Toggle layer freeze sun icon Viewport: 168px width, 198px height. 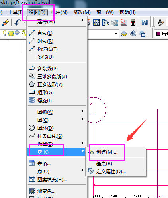tap(11, 33)
